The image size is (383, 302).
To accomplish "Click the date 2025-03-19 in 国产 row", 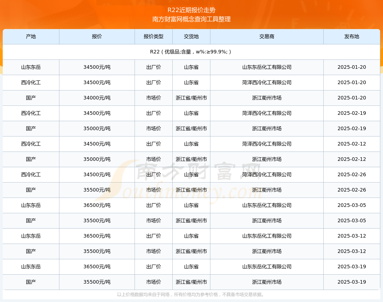I will tap(352, 282).
